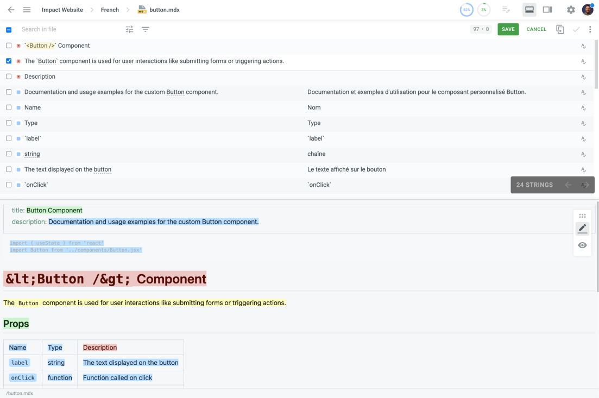Open the search settings filter icon
The height and width of the screenshot is (398, 599).
click(x=129, y=29)
